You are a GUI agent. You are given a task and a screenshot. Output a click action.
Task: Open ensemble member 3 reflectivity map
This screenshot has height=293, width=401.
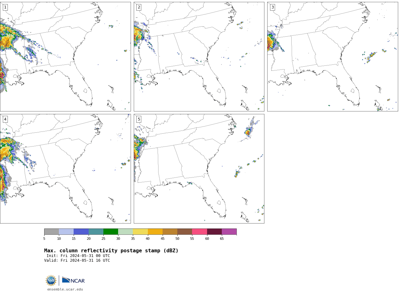click(332, 56)
